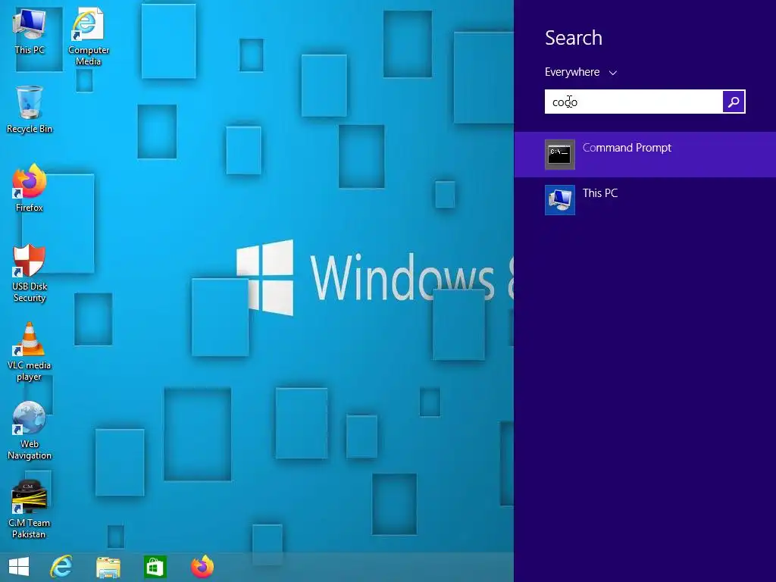Open the Web Navigation desktop shortcut
Screen dimensions: 776x582
(x=30, y=430)
